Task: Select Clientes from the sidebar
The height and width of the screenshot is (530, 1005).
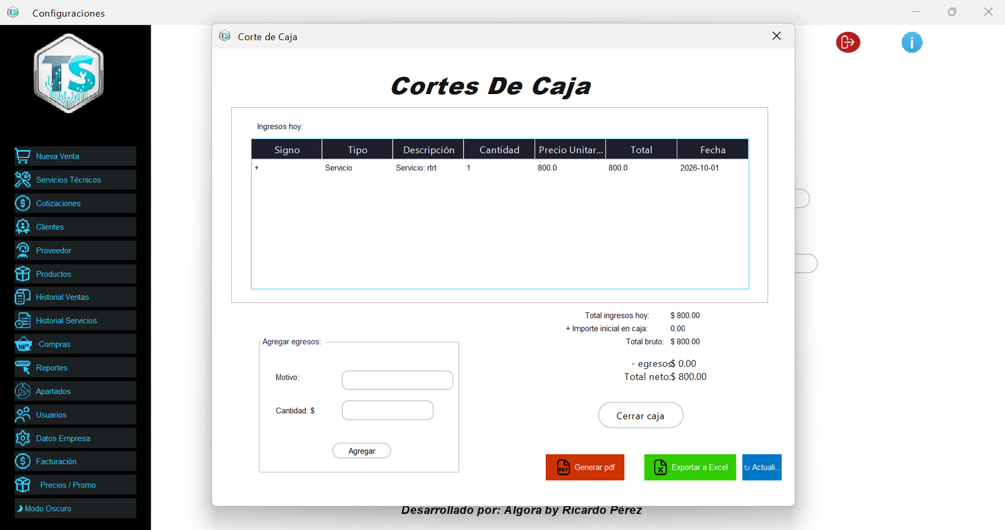Action: [75, 226]
